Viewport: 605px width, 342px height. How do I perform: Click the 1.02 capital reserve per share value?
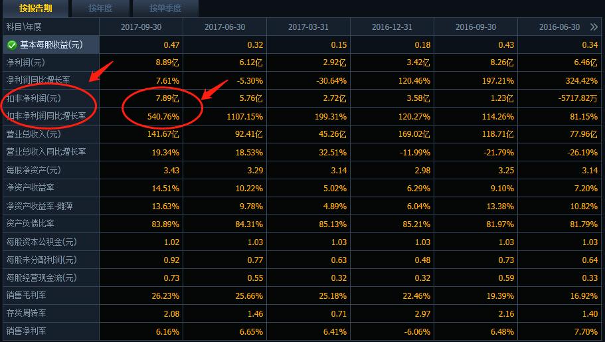pos(171,242)
